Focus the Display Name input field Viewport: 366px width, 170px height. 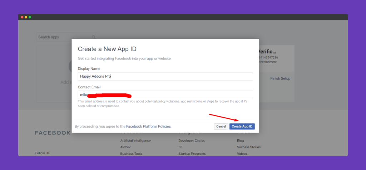click(165, 76)
